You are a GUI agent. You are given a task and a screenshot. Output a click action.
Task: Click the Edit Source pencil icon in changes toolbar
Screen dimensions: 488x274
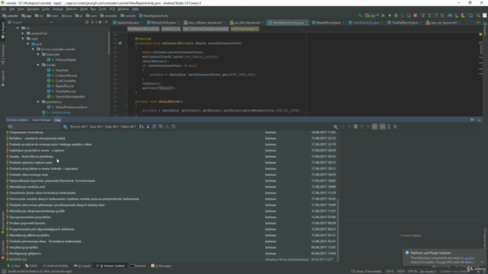355,127
